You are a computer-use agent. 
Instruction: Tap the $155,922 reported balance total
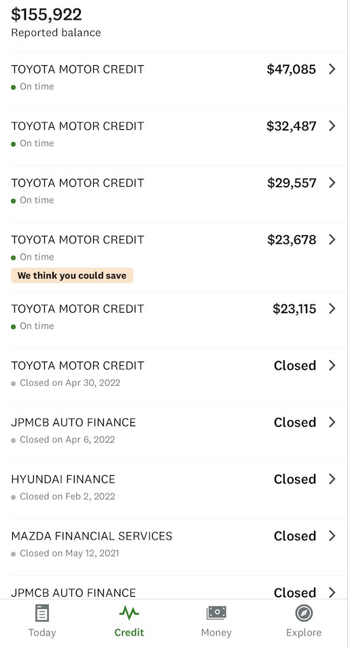pos(46,14)
